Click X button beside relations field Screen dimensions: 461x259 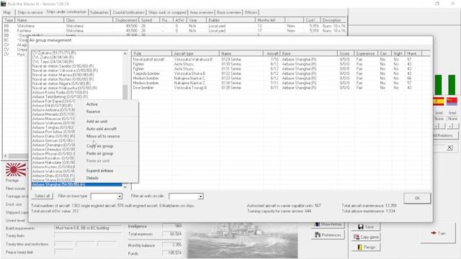click(449, 147)
